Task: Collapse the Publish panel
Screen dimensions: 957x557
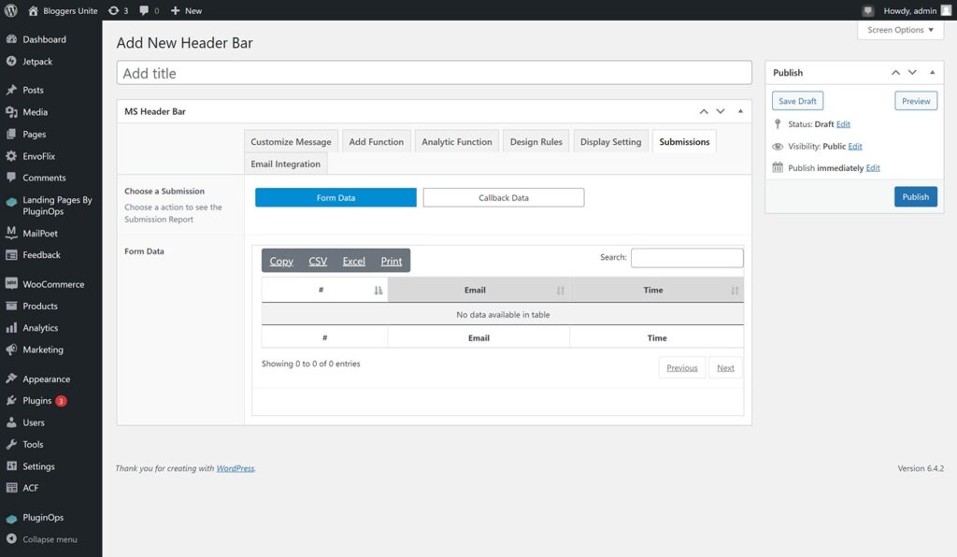Action: [x=932, y=72]
